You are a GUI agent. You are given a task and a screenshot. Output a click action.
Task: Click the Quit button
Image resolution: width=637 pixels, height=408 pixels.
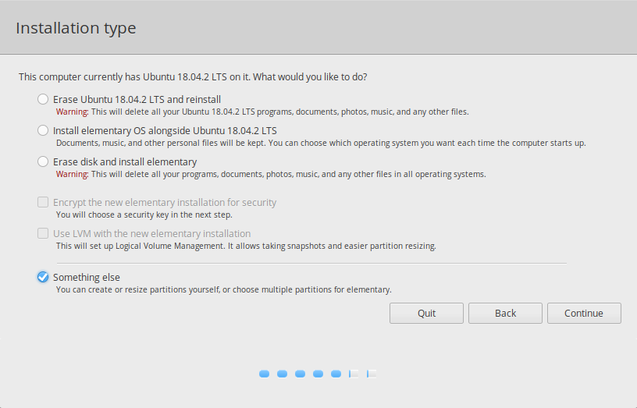click(426, 313)
